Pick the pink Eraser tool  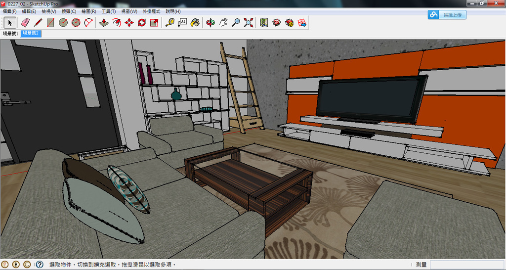coord(25,23)
